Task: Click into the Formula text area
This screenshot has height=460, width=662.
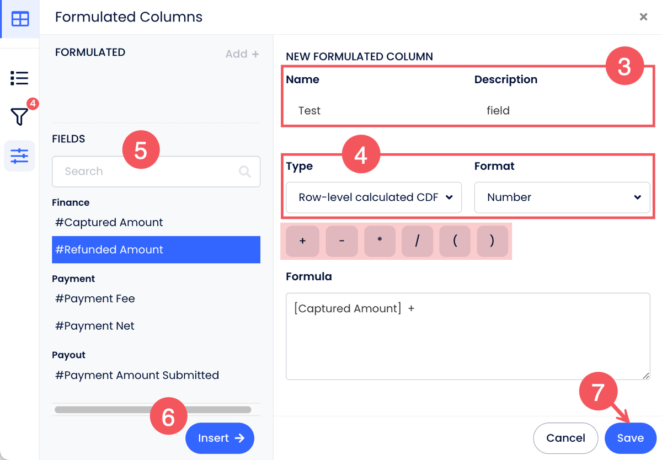Action: coord(467,342)
